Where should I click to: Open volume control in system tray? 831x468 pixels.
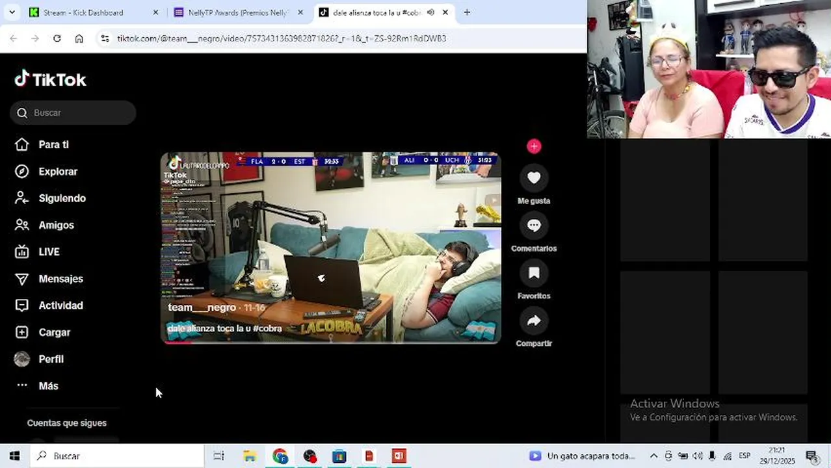tap(698, 456)
